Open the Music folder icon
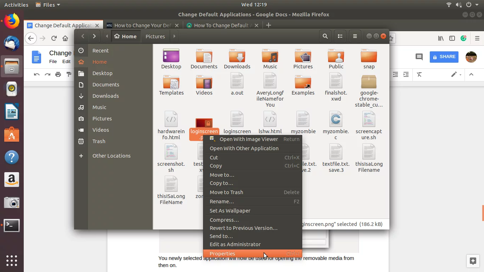 [270, 56]
